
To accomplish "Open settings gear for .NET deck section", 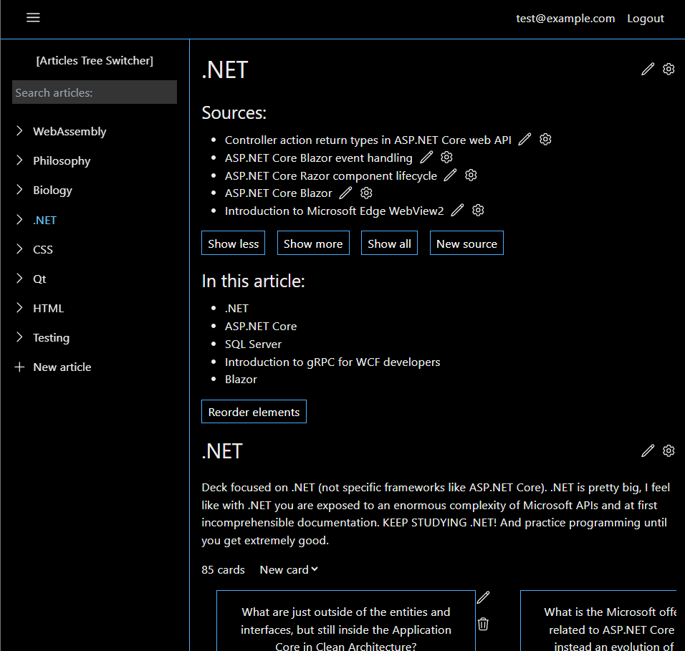I will tap(669, 450).
